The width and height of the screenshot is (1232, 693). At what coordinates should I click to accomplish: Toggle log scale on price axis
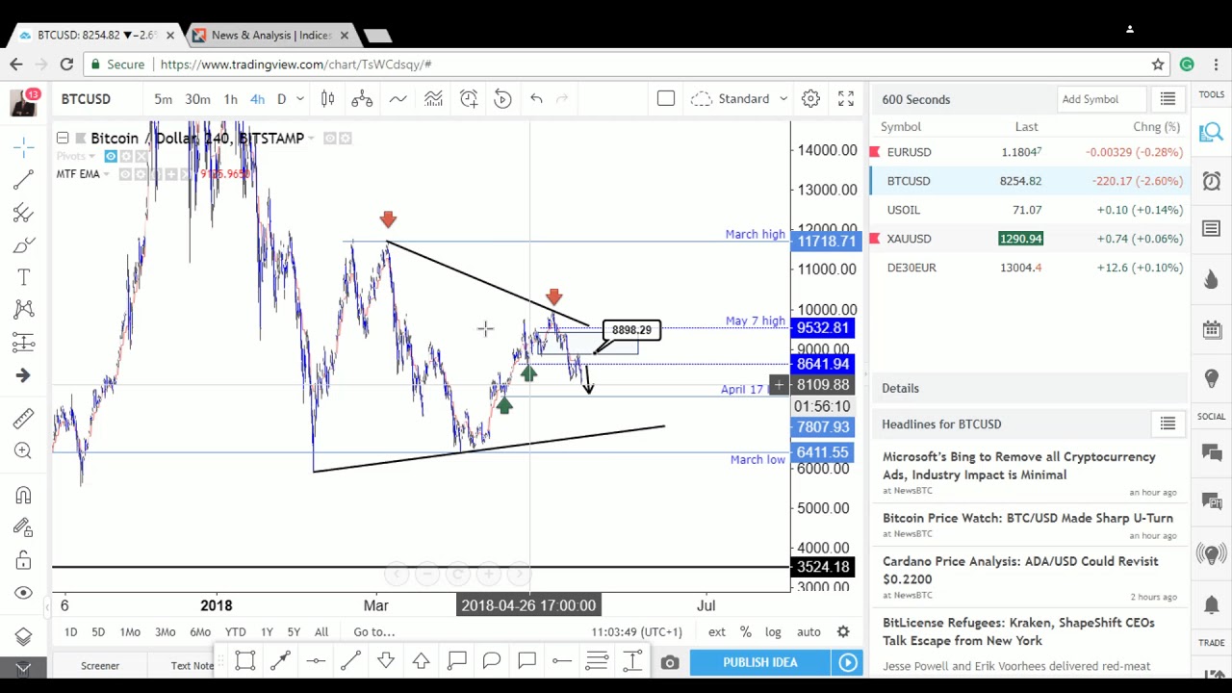coord(773,632)
